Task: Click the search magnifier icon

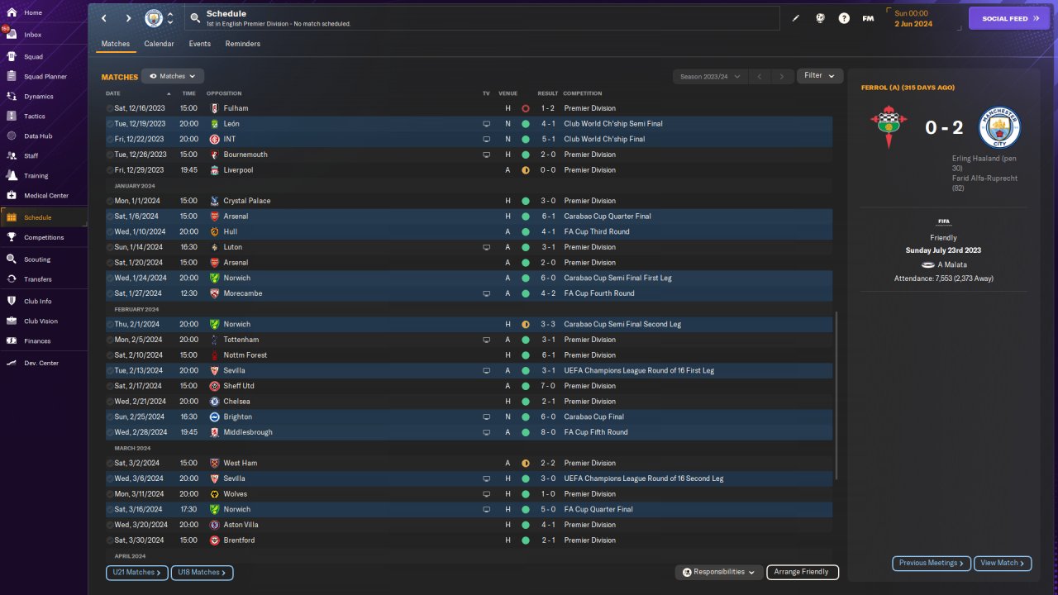Action: tap(194, 18)
